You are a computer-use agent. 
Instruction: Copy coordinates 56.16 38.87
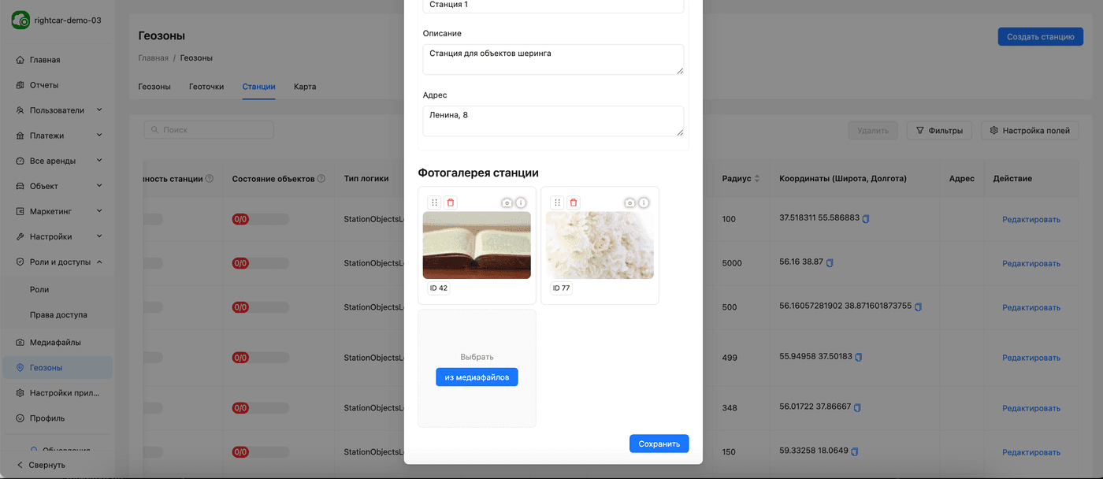(830, 262)
